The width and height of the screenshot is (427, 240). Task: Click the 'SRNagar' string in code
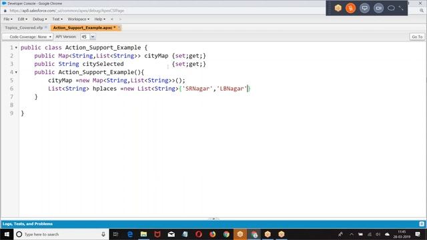197,89
